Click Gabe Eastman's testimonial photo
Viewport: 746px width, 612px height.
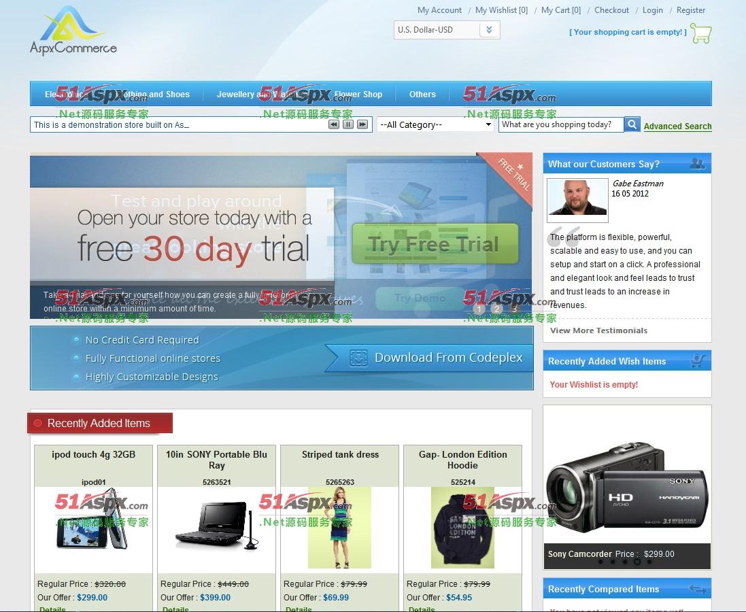coord(577,201)
